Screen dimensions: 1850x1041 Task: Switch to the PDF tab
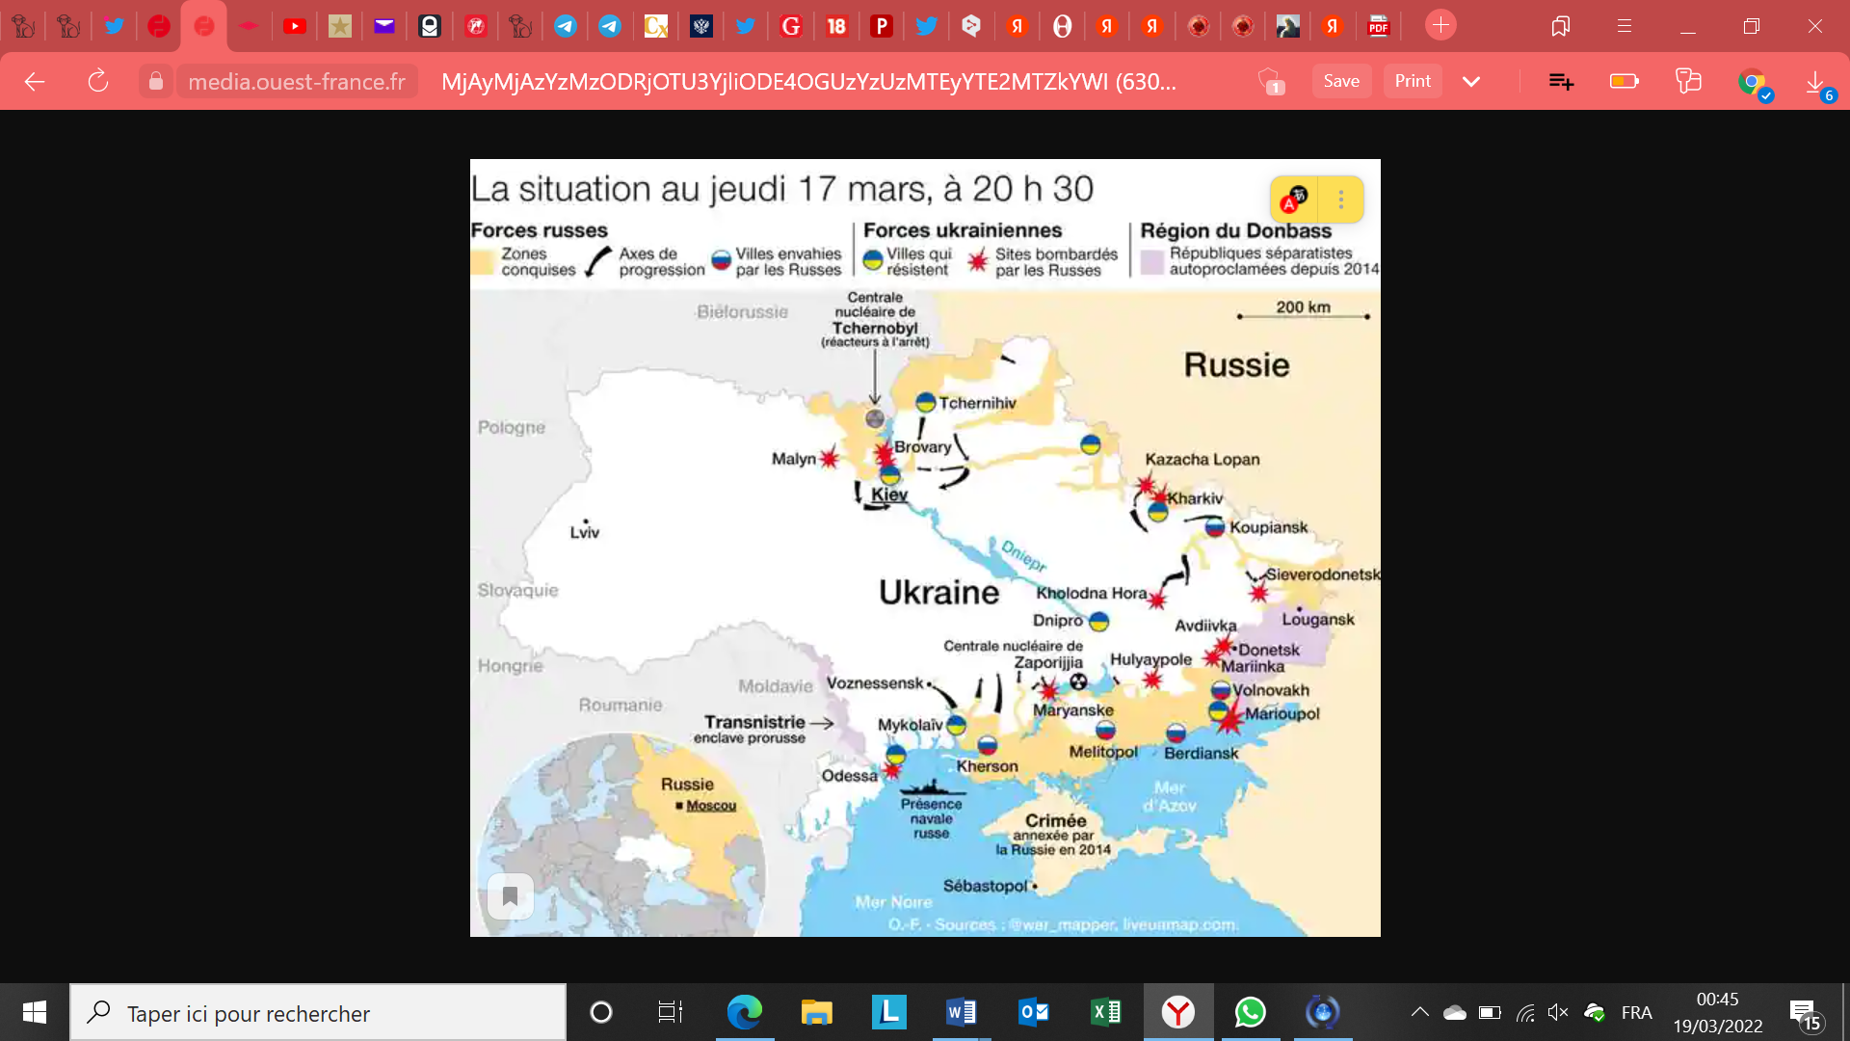click(x=1378, y=26)
